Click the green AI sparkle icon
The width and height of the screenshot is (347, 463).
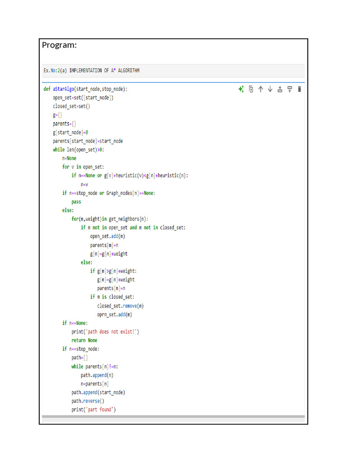tap(241, 89)
